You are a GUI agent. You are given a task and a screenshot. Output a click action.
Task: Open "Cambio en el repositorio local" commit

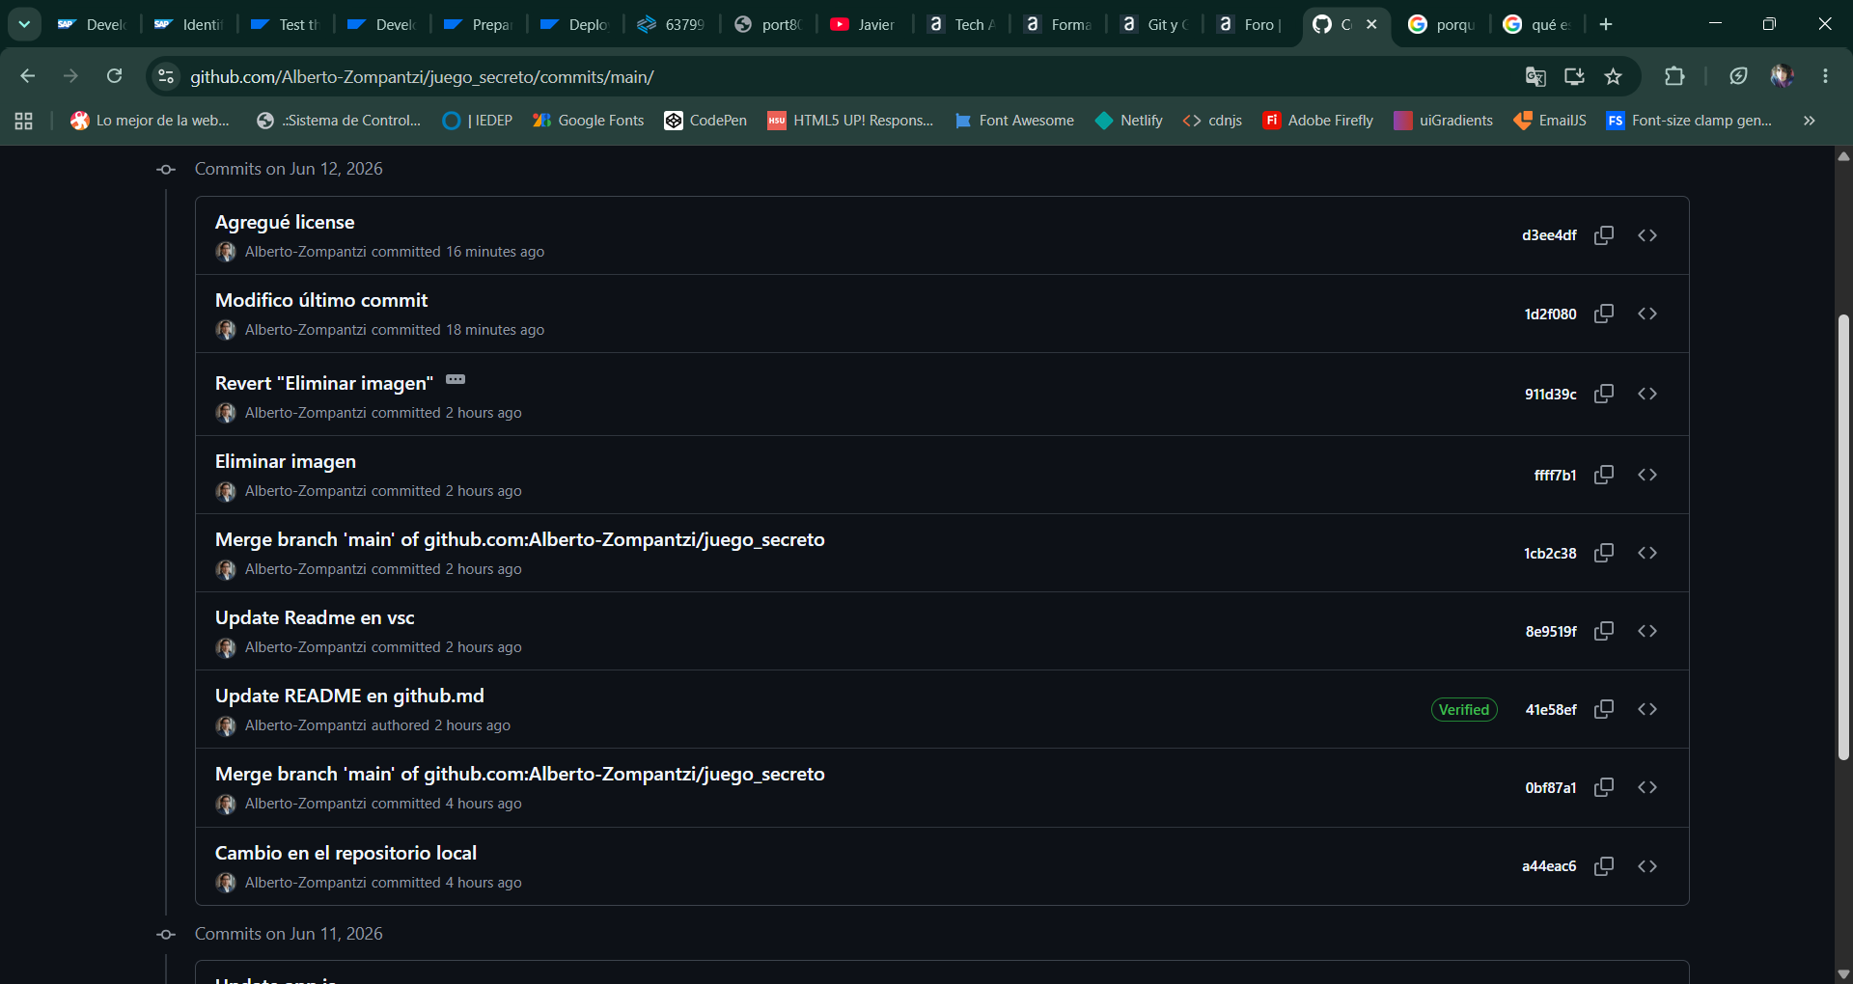(346, 853)
